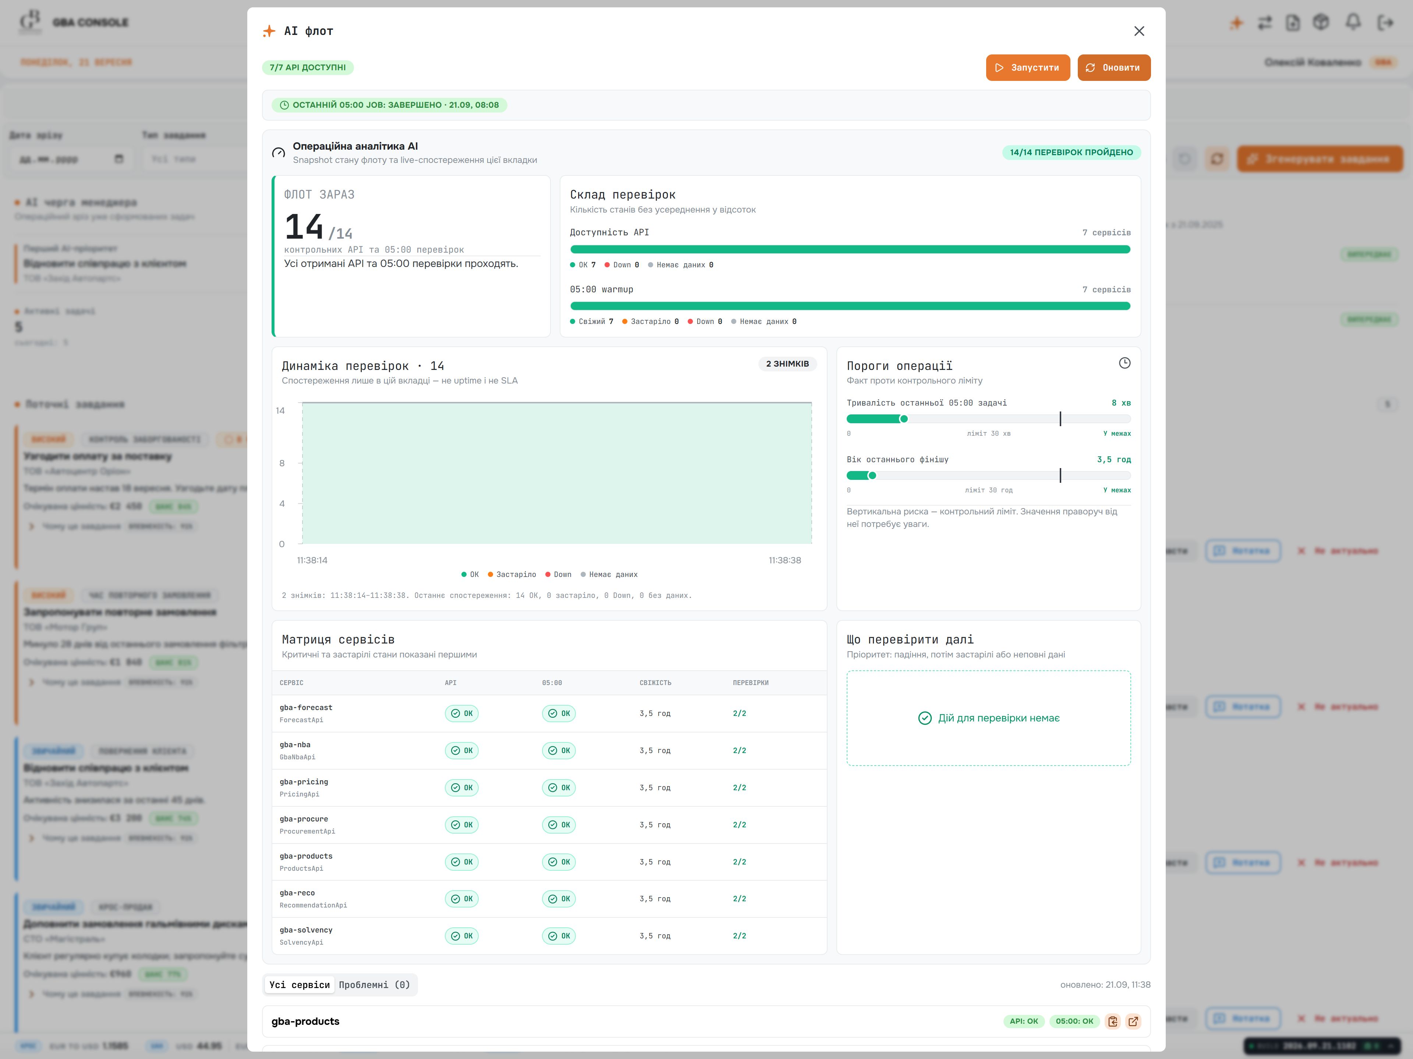The height and width of the screenshot is (1059, 1413).
Task: Click 2/2 checks value in gba-reco row
Action: (x=740, y=899)
